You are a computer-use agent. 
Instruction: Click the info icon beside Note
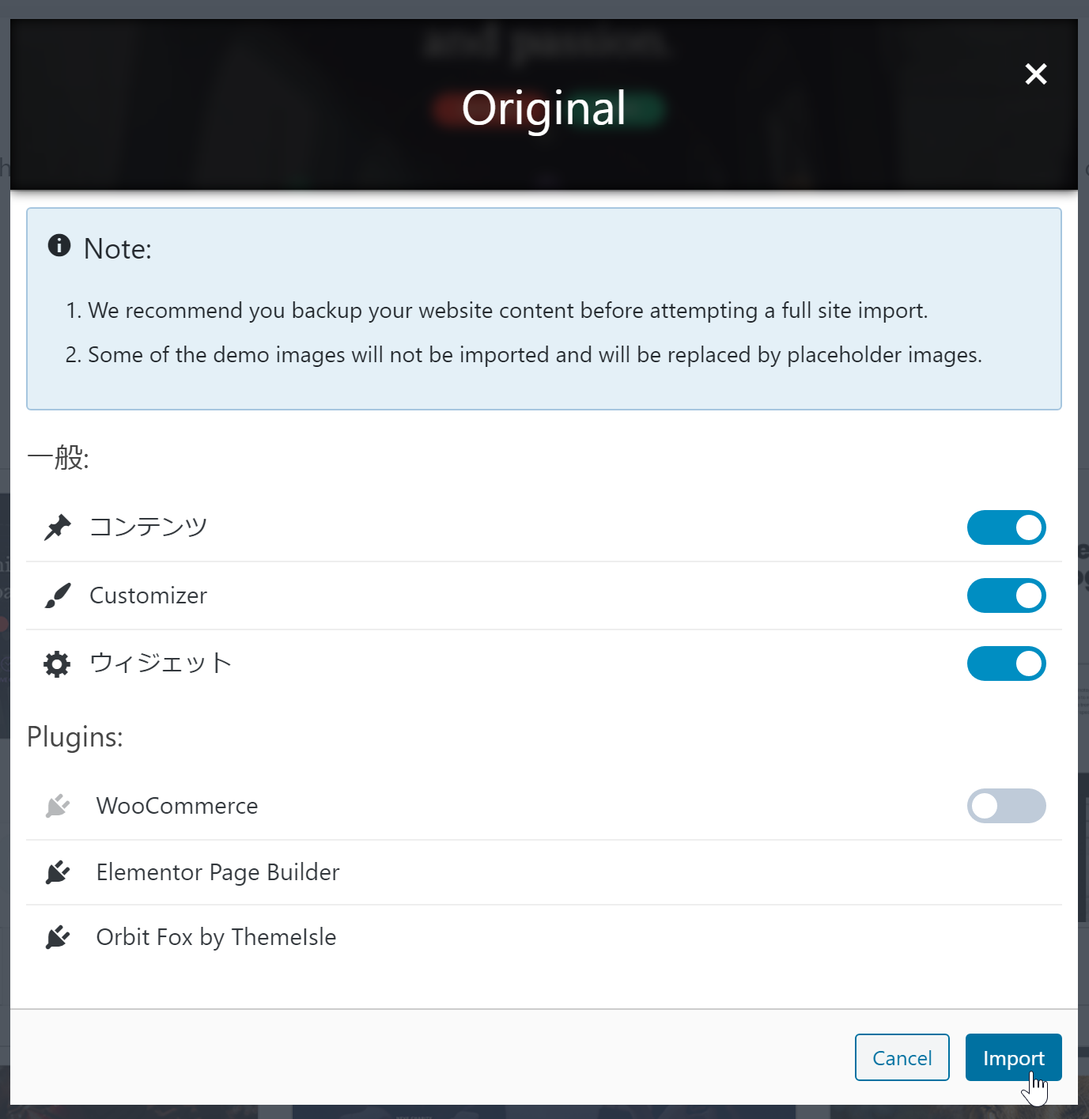[x=59, y=246]
